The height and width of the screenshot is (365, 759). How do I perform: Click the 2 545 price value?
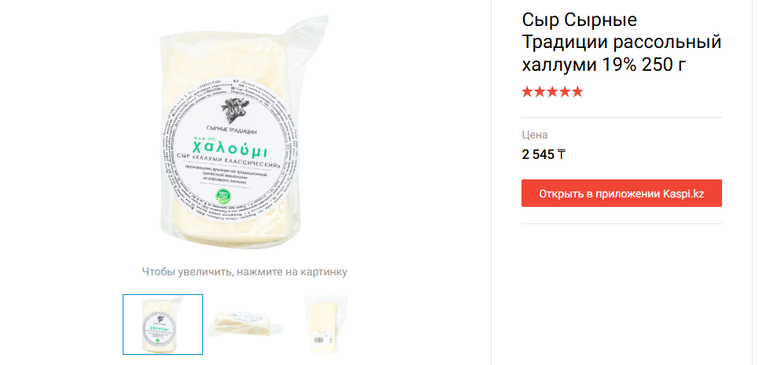(538, 155)
